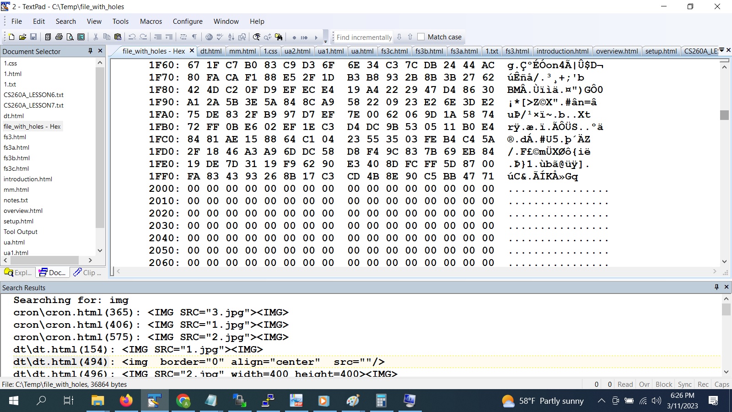Show hidden system tray icons chevron
Screen dimensions: 732x412
pos(602,401)
